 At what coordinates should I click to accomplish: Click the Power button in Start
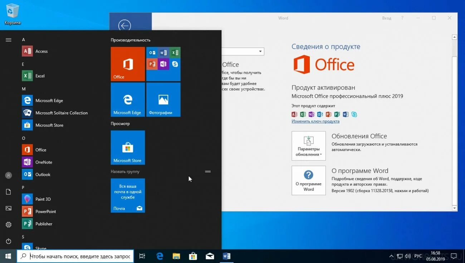coord(9,241)
